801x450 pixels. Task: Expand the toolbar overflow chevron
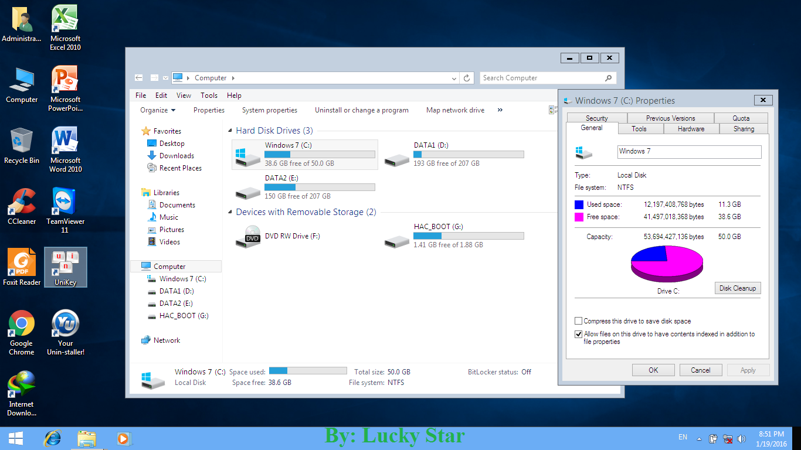[500, 110]
